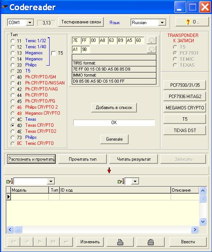Image resolution: width=212 pixels, height=252 pixels.
Task: Click the red down arrow indicator
Action: point(109,171)
